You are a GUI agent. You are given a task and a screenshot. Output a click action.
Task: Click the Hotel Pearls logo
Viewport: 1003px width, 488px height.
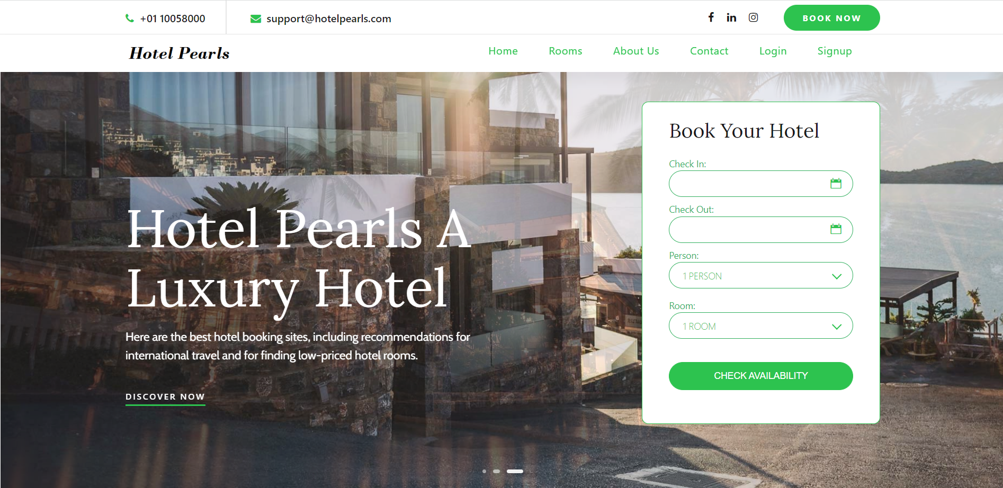pos(180,53)
